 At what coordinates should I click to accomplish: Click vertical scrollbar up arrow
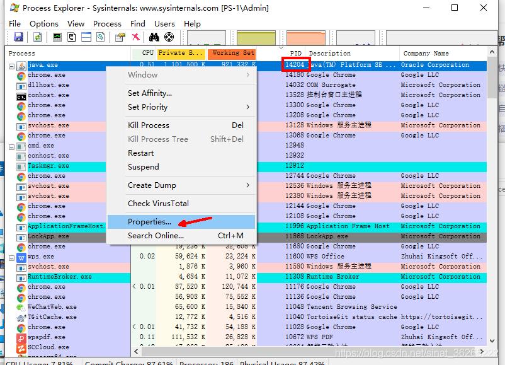pyautogui.click(x=492, y=52)
